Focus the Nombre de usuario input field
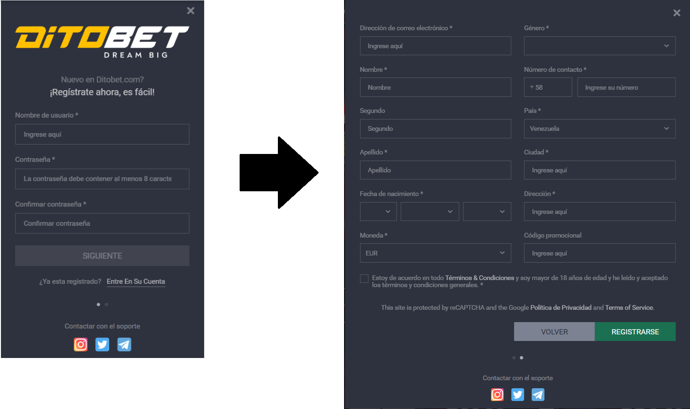The image size is (690, 409). point(102,134)
